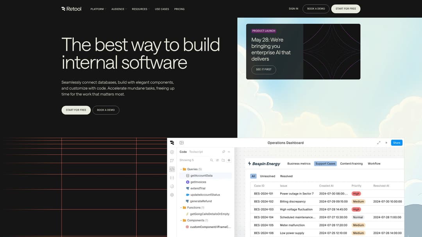This screenshot has width=422, height=237.
Task: Open the settings gear icon in sidebar
Action: tap(172, 195)
